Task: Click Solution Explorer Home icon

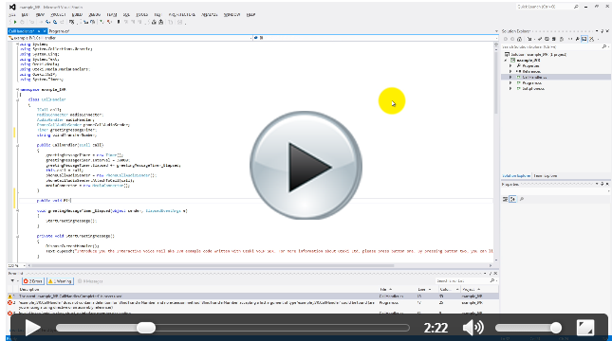Action: [x=520, y=39]
